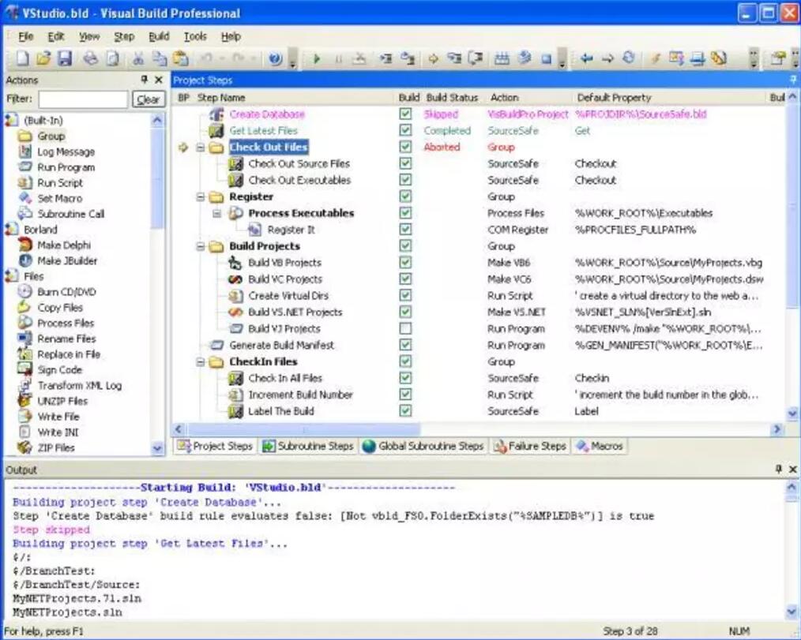Collapse the Process Executables node

pyautogui.click(x=217, y=213)
